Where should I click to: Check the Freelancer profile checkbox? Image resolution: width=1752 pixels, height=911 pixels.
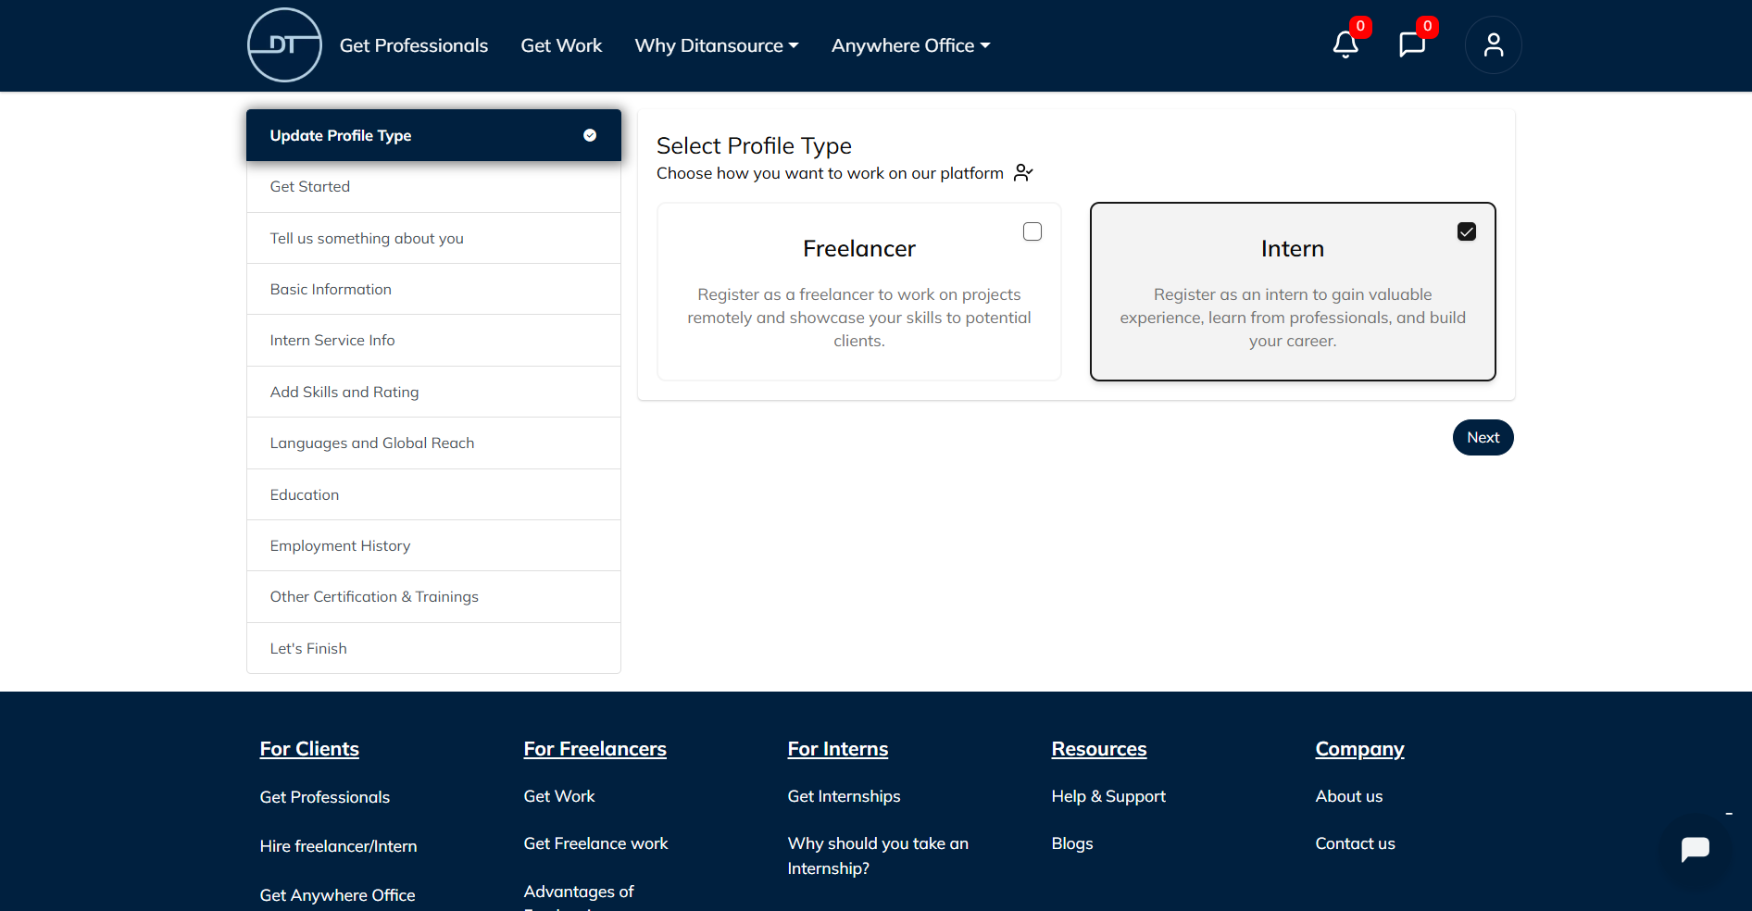(1032, 231)
